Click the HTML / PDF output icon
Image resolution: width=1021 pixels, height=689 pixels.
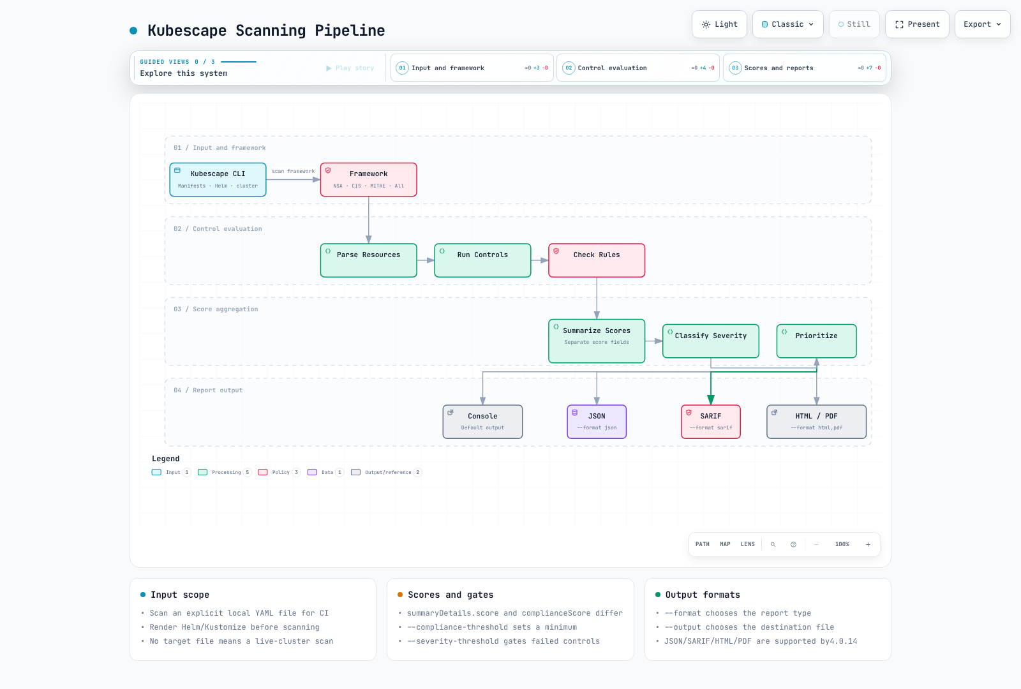(x=775, y=413)
